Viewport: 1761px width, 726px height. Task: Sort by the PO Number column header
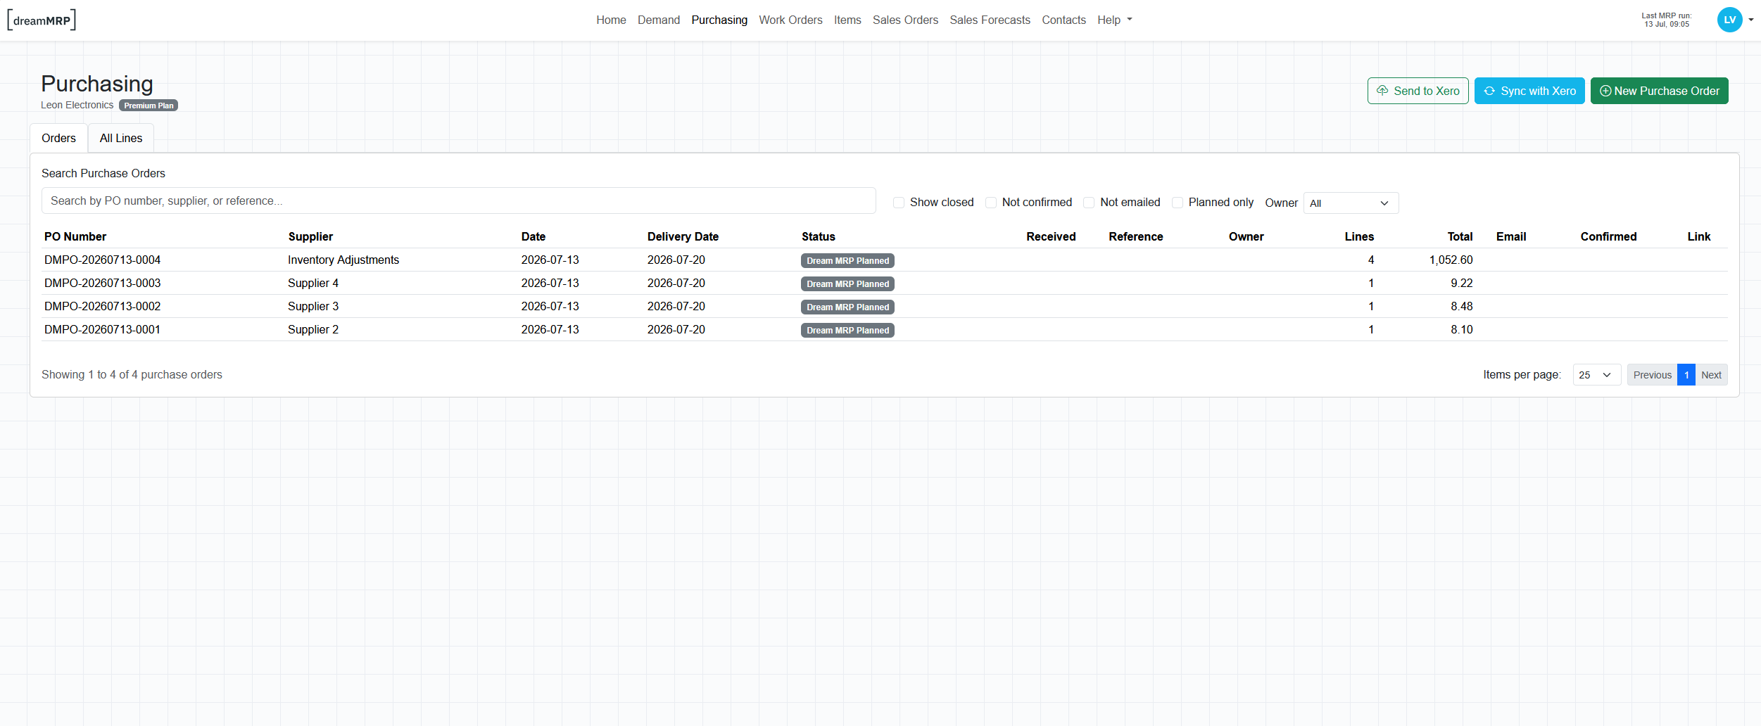coord(75,236)
